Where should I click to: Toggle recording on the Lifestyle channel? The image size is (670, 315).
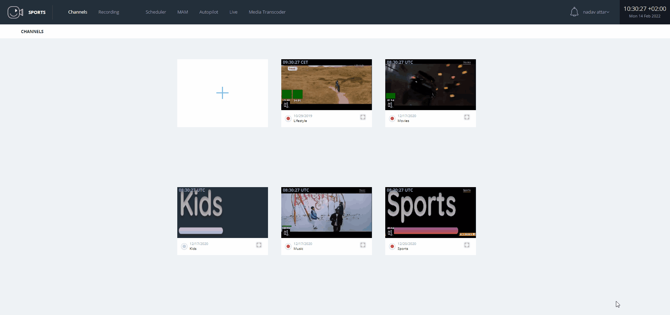pyautogui.click(x=288, y=118)
